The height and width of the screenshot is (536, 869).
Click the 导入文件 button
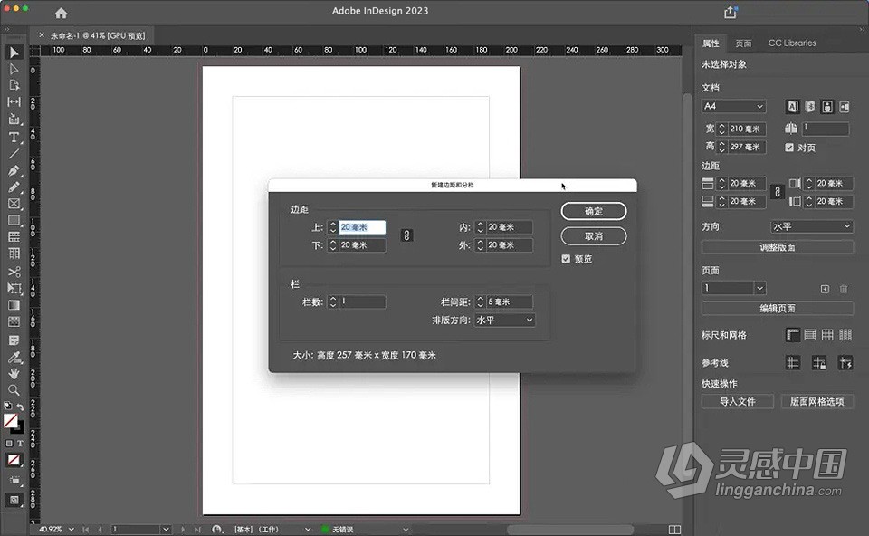737,401
